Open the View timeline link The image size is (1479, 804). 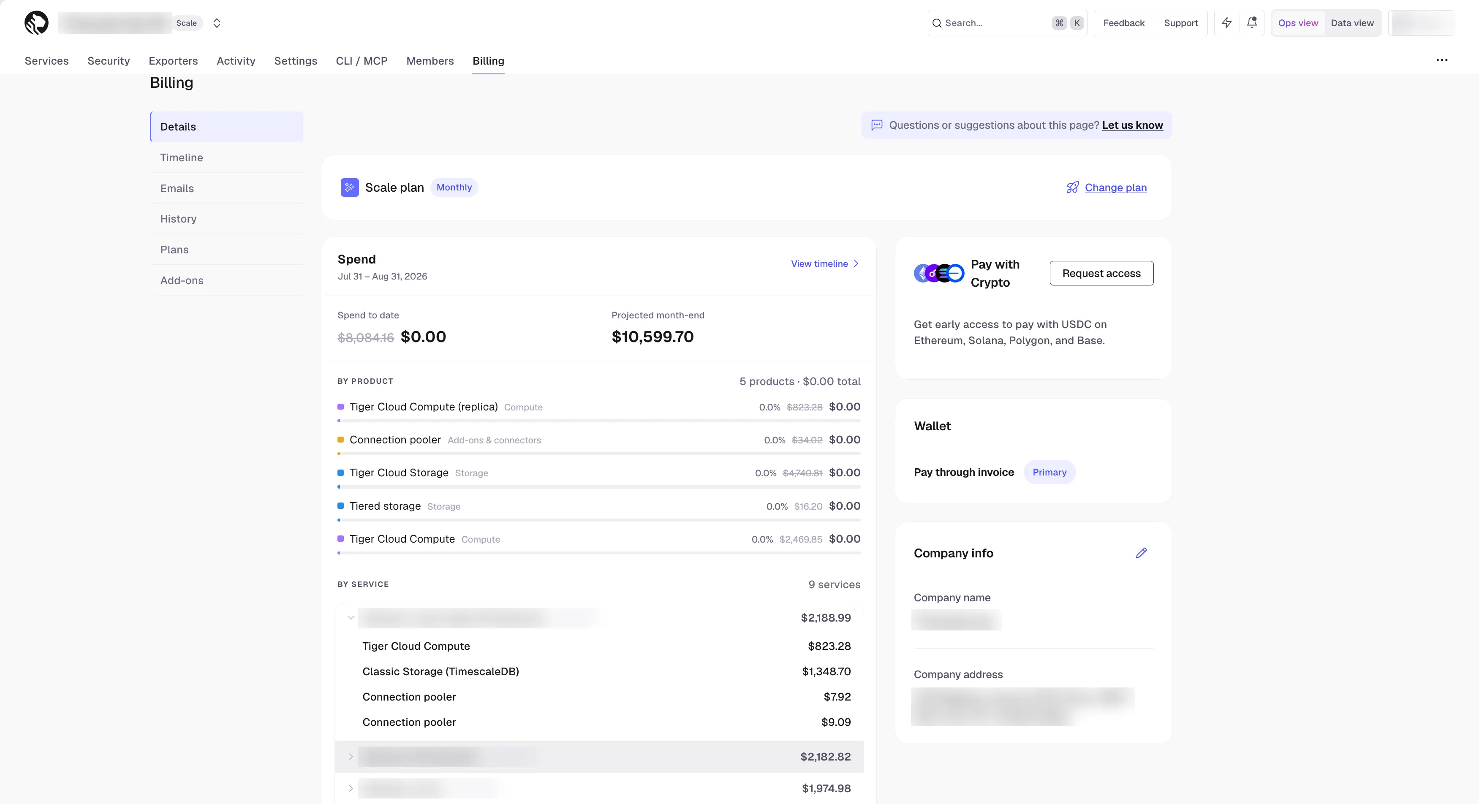pyautogui.click(x=819, y=263)
